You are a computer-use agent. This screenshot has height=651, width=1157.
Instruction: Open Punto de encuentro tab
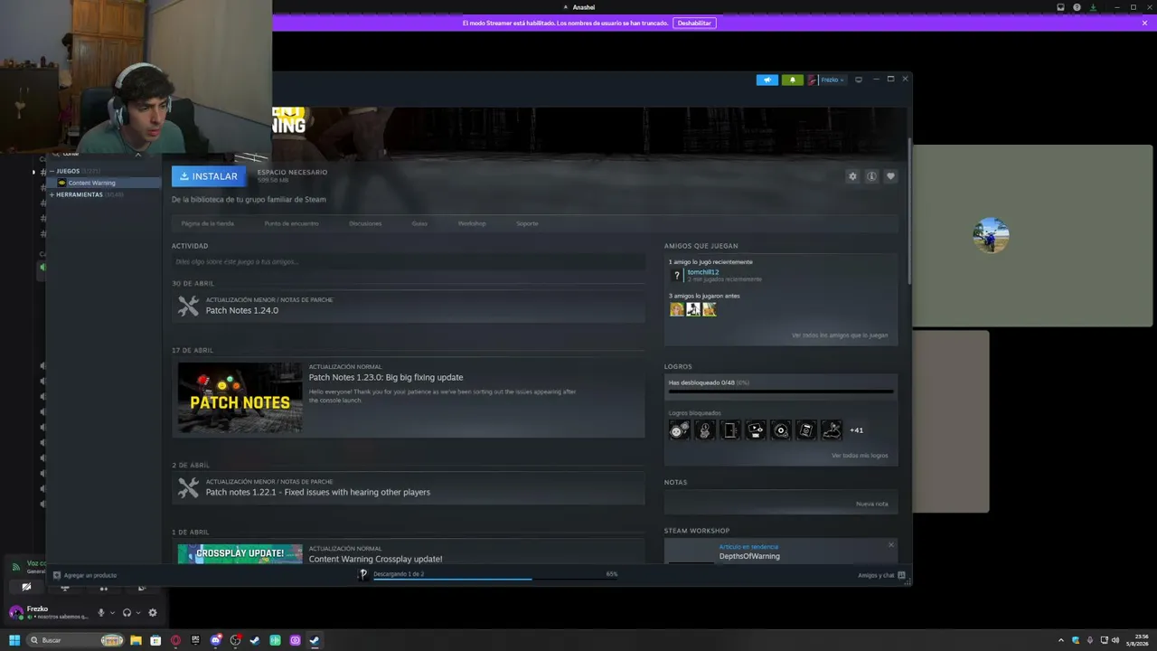(291, 223)
